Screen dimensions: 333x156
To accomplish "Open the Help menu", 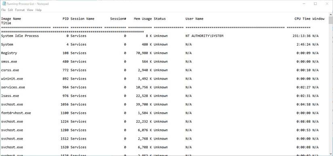I will coord(38,10).
